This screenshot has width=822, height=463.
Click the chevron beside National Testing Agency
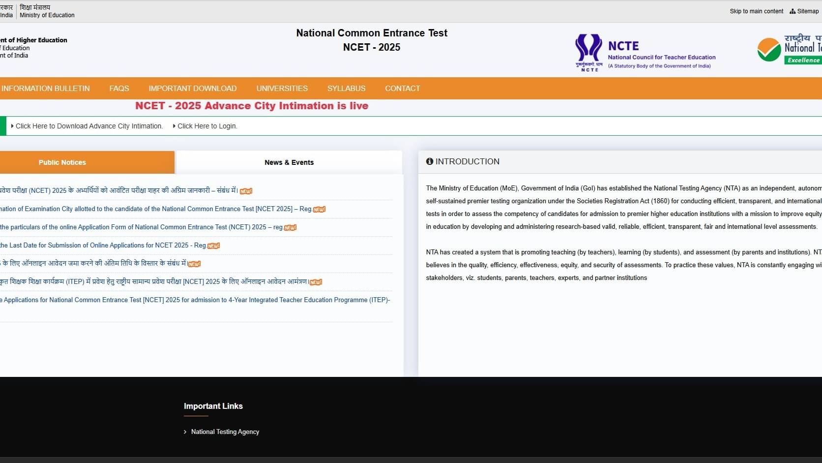click(x=185, y=432)
